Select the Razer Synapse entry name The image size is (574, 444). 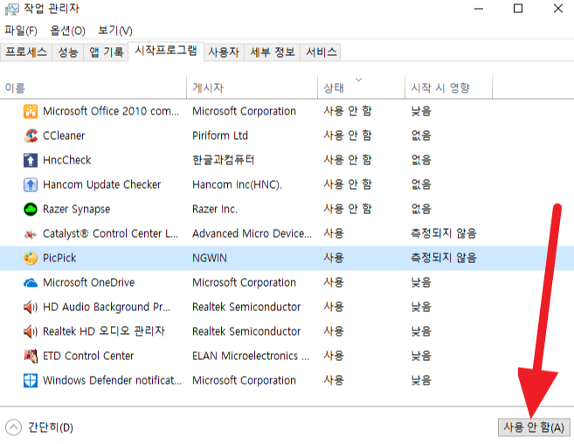click(77, 209)
